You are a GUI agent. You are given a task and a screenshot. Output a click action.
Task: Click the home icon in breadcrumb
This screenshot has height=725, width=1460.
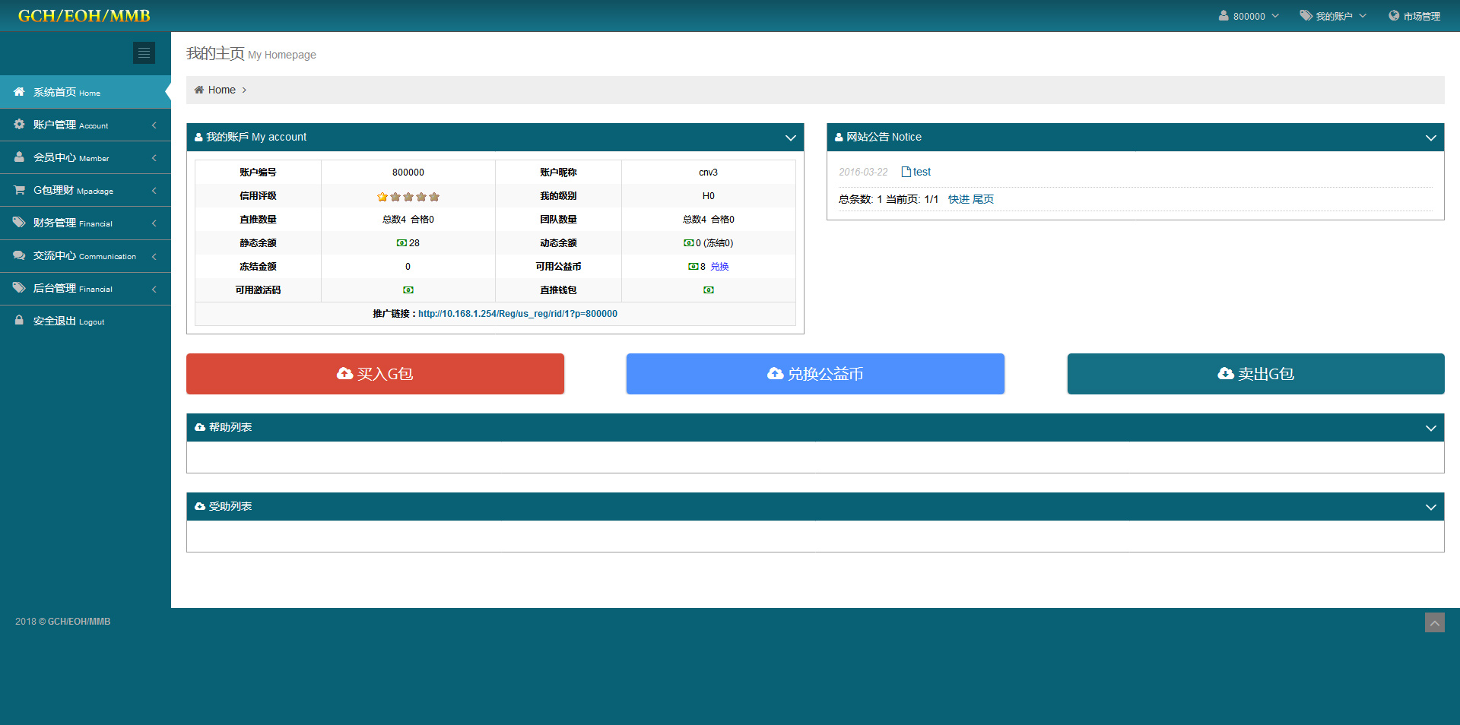click(x=199, y=90)
